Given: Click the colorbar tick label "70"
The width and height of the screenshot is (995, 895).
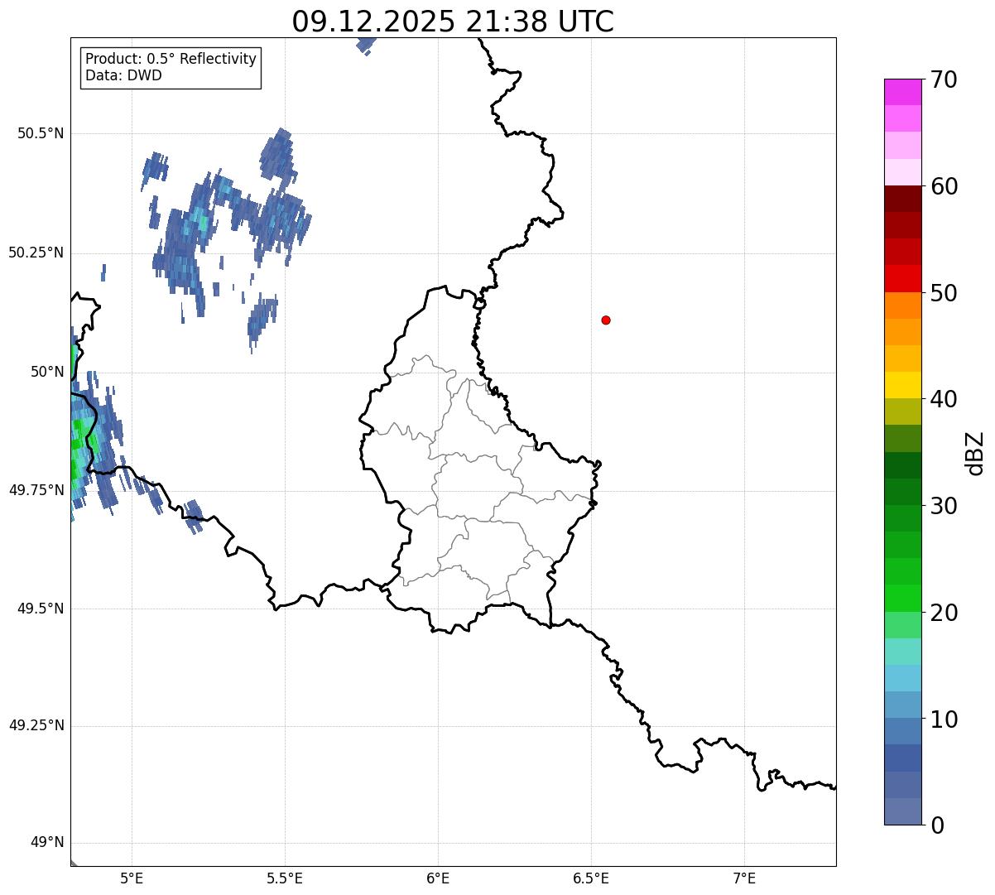Looking at the screenshot, I should click(944, 80).
